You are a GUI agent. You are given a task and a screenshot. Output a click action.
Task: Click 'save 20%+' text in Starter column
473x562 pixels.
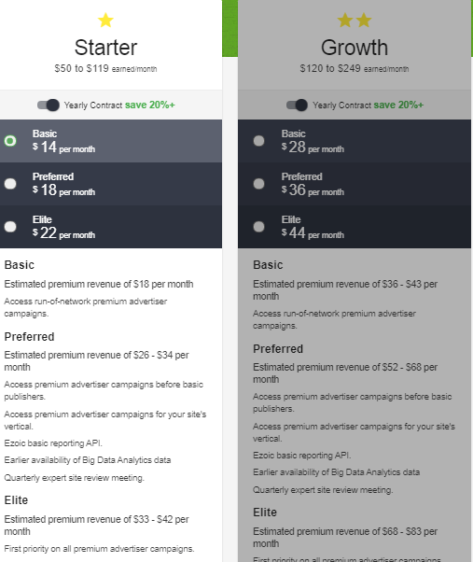(x=149, y=105)
